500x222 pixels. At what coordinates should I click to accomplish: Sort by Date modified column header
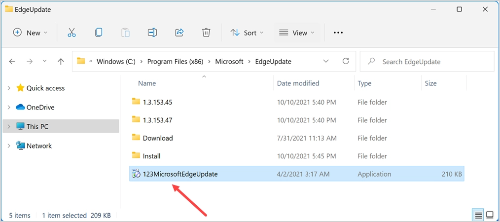[298, 83]
